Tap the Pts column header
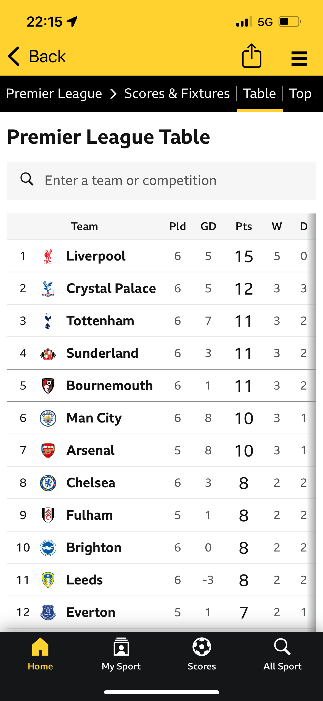This screenshot has width=323, height=701. point(243,226)
